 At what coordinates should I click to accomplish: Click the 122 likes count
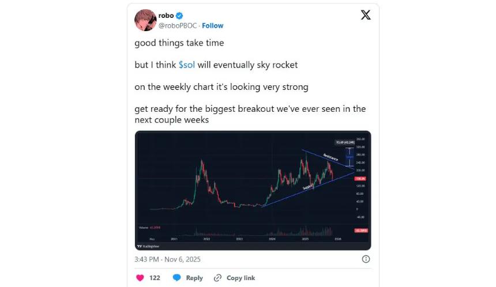(x=155, y=278)
